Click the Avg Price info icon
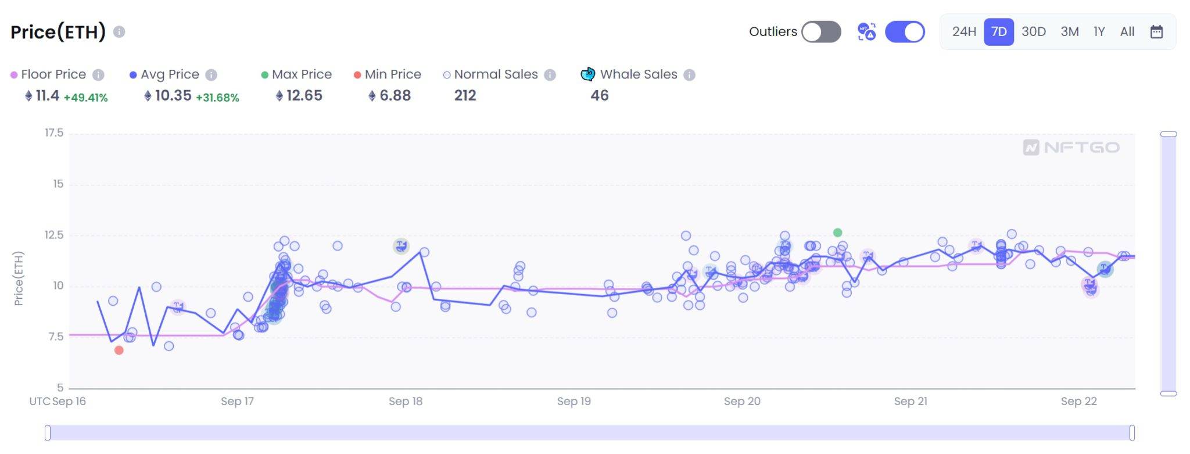The width and height of the screenshot is (1190, 454). coord(212,75)
